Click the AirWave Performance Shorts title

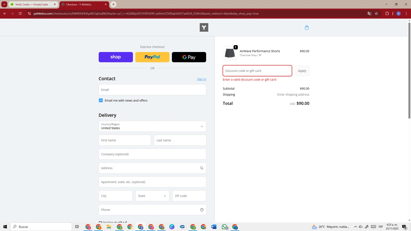point(260,51)
